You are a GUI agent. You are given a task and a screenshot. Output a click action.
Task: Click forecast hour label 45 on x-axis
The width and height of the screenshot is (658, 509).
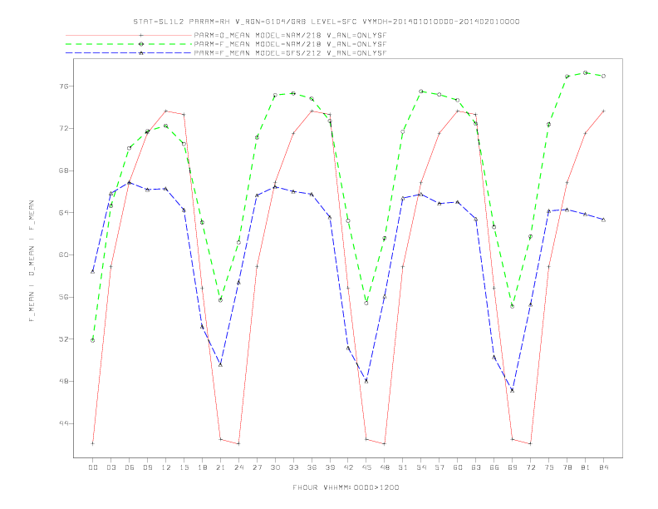point(366,467)
